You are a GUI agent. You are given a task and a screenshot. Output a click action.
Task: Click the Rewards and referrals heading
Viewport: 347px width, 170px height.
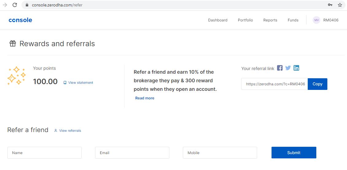(57, 43)
